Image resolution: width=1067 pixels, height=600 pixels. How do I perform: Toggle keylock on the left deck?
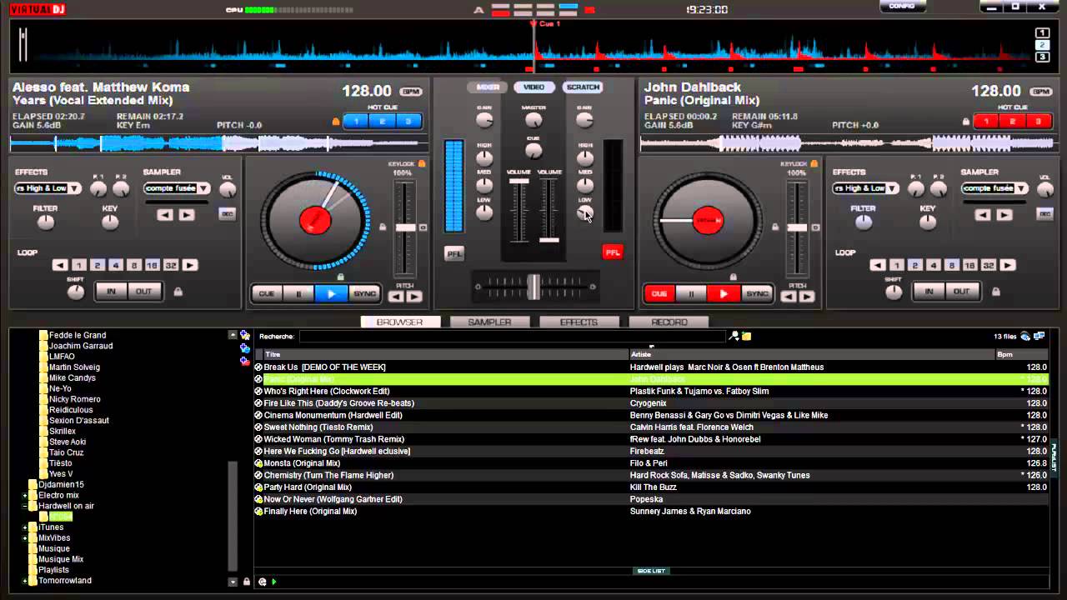click(422, 164)
